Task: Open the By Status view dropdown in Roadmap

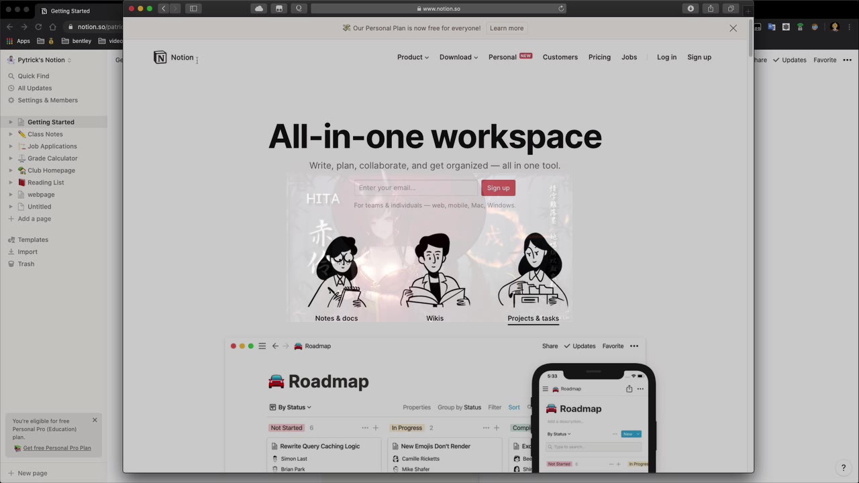Action: 290,407
